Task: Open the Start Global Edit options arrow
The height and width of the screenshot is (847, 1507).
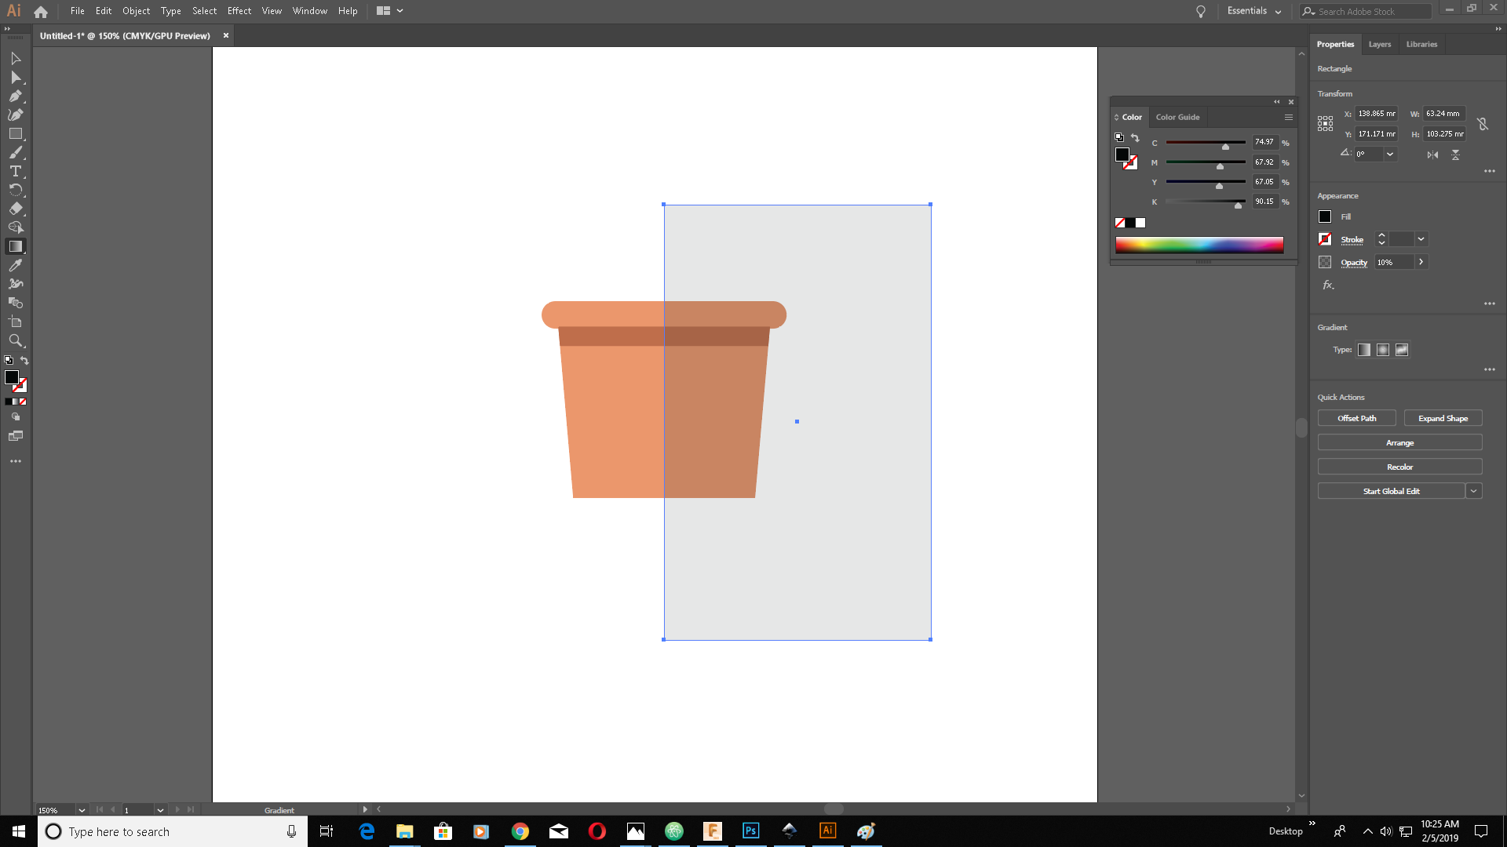Action: point(1474,491)
